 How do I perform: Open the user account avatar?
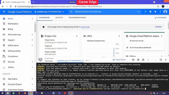(x=165, y=12)
